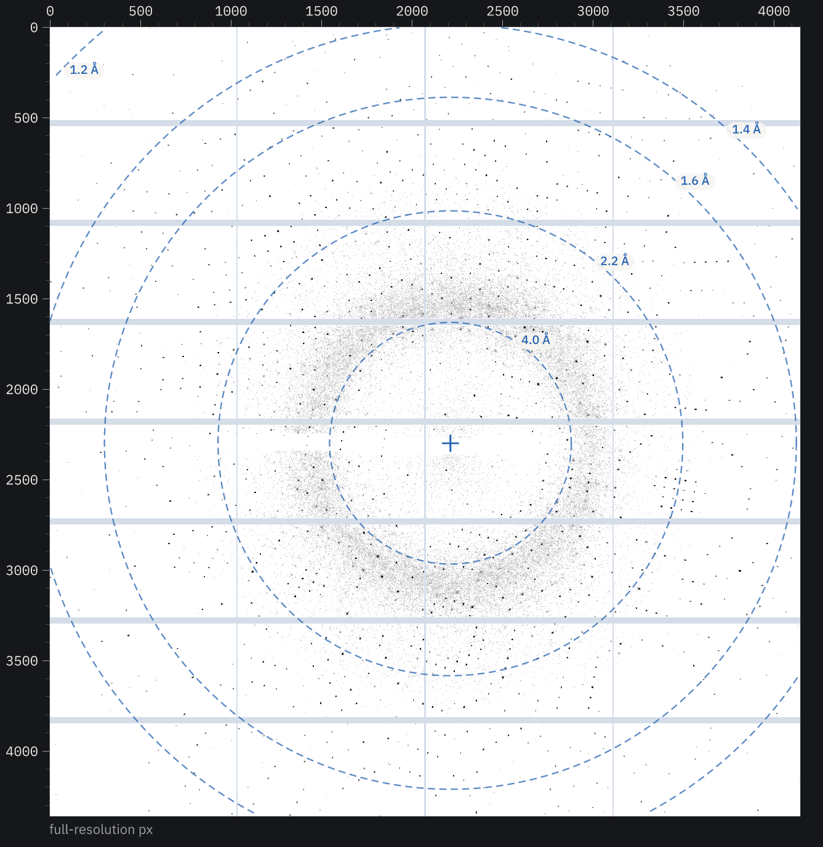Select the 2500 tick label on the top axis
The height and width of the screenshot is (847, 823).
coord(502,11)
